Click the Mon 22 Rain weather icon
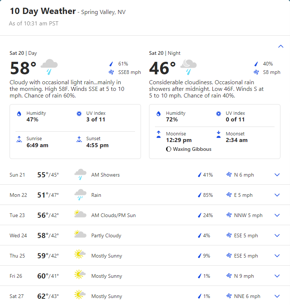Screen dimensions: 290x305 coord(80,195)
